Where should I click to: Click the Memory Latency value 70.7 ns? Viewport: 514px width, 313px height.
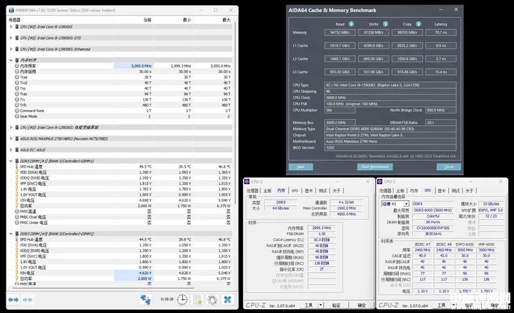[x=441, y=33]
